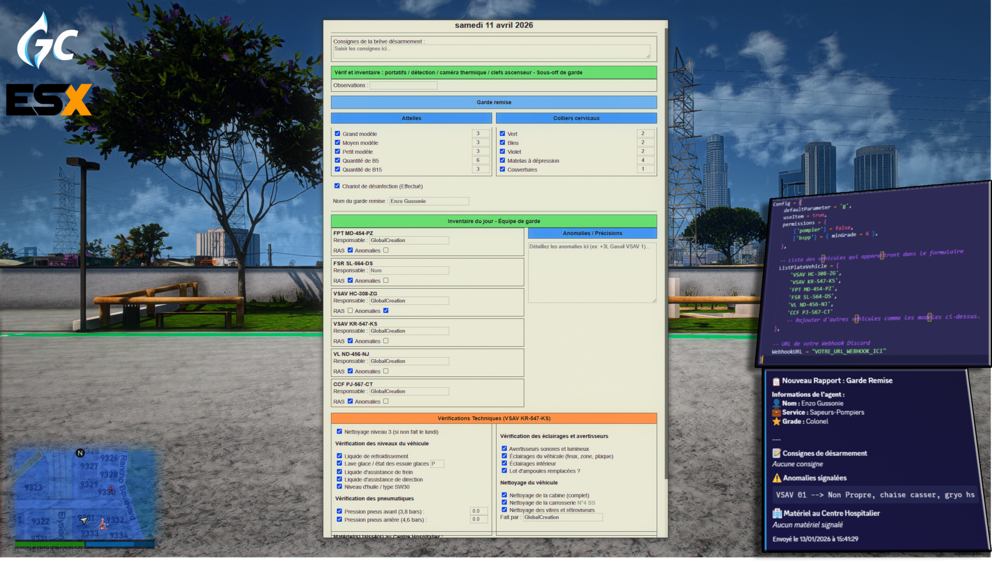Toggle Liquide de refroidissement checkbox
This screenshot has height=562, width=992.
coord(339,456)
